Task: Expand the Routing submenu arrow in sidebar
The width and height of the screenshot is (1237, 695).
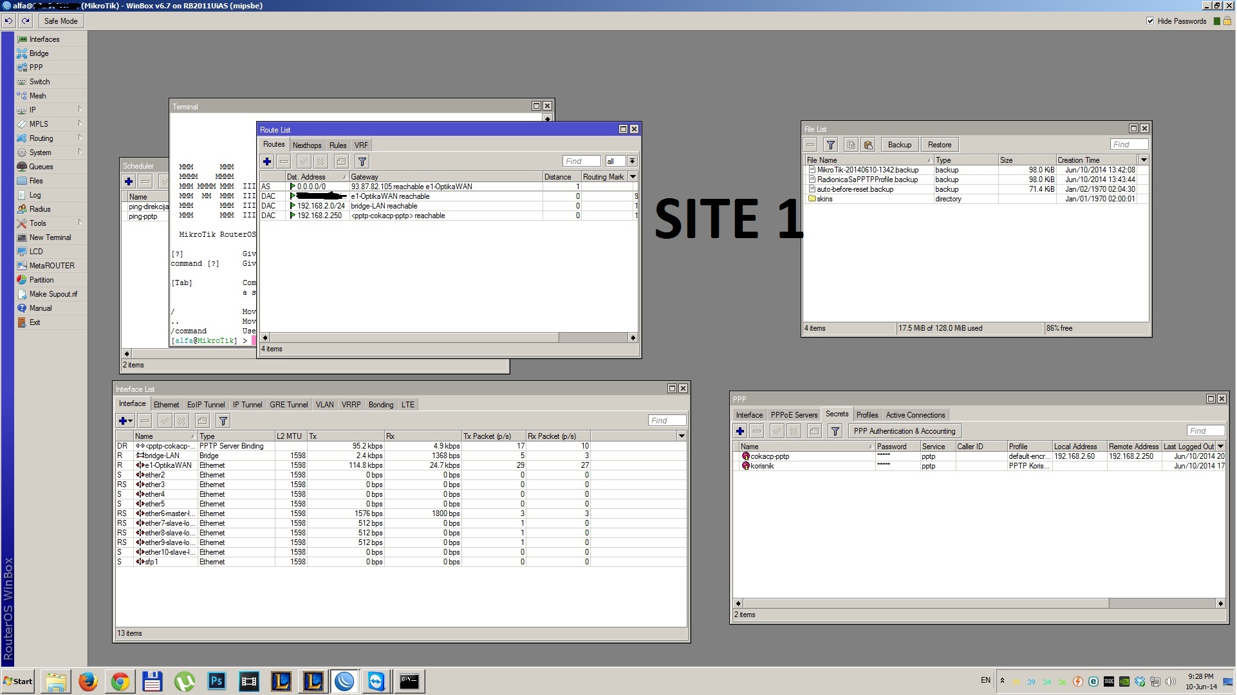Action: 80,138
